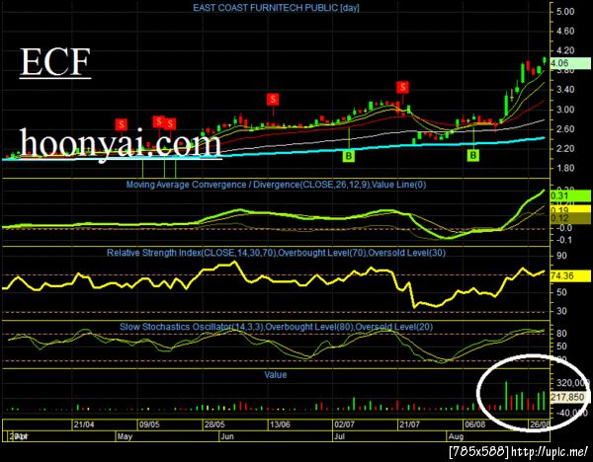Image resolution: width=593 pixels, height=462 pixels.
Task: Click the green B buy marker above 06/08
Action: [473, 155]
